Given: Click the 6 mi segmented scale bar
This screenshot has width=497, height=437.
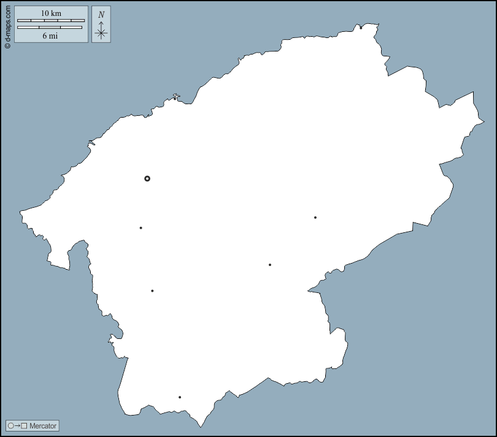Looking at the screenshot, I should tap(50, 28).
